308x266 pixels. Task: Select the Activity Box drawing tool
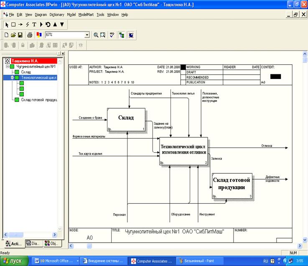(x=13, y=25)
